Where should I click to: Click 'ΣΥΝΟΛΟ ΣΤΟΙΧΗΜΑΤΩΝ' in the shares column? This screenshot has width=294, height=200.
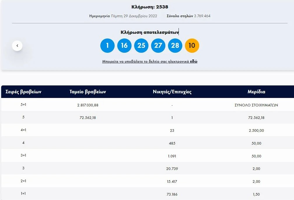256,105
